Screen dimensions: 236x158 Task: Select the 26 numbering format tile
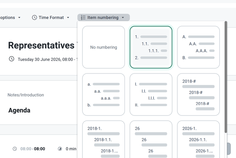151,139
